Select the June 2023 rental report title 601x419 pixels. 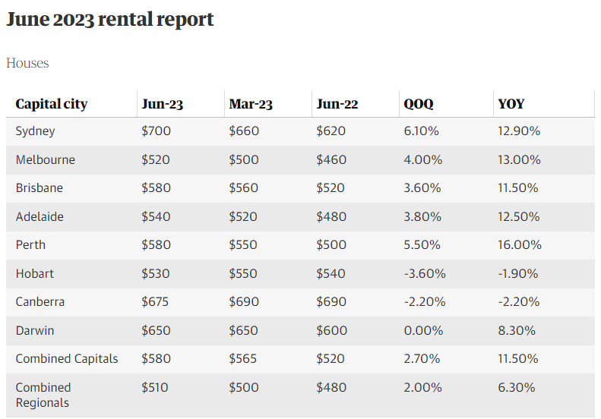click(x=110, y=20)
